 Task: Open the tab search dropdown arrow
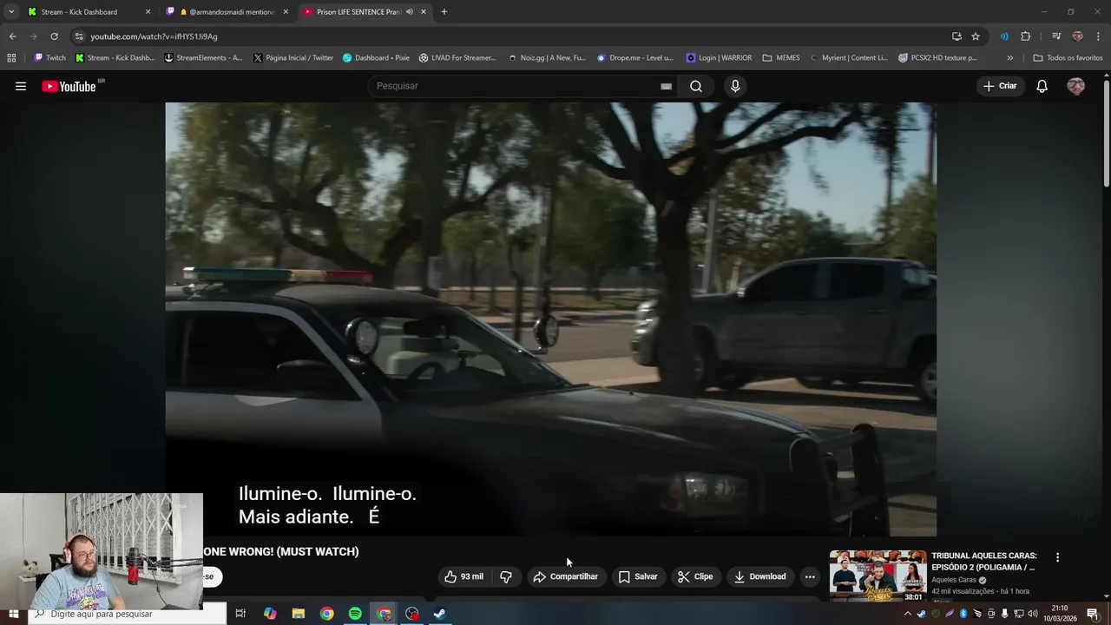tap(11, 12)
